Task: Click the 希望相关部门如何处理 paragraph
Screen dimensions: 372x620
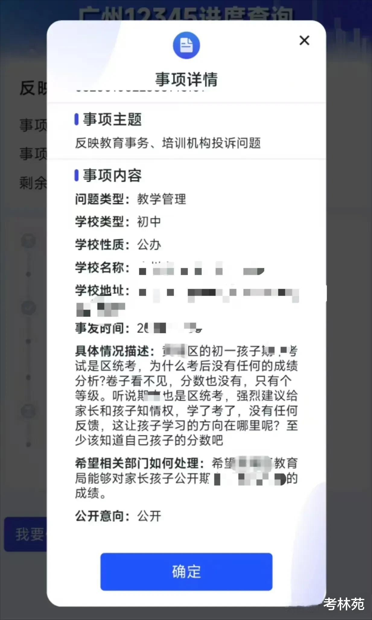Action: tap(186, 478)
